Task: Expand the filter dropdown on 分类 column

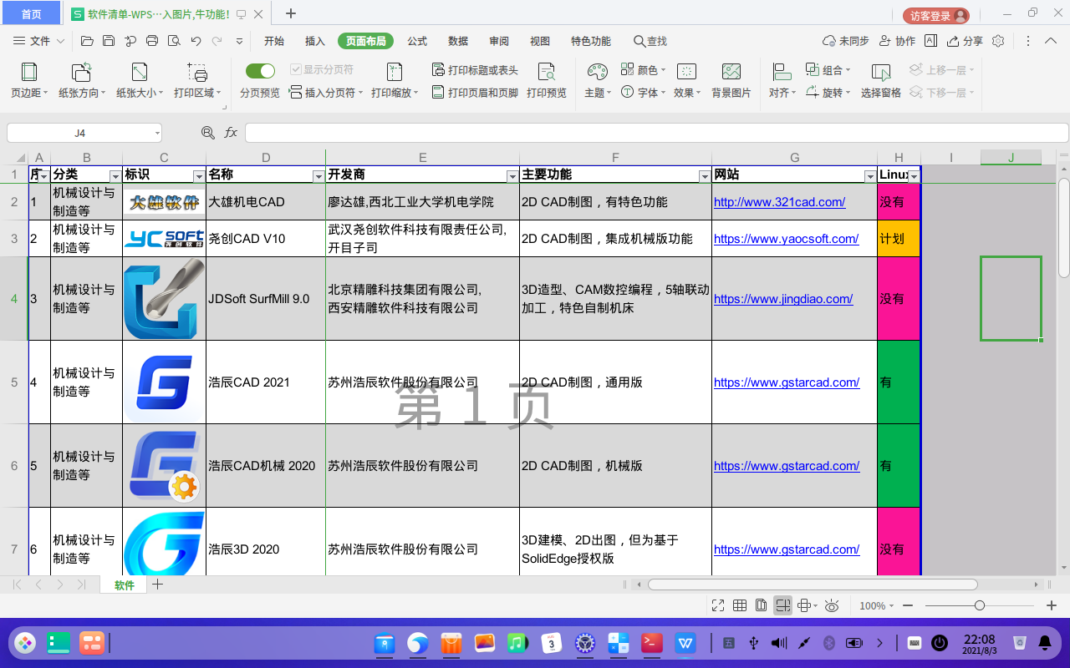Action: pos(115,176)
